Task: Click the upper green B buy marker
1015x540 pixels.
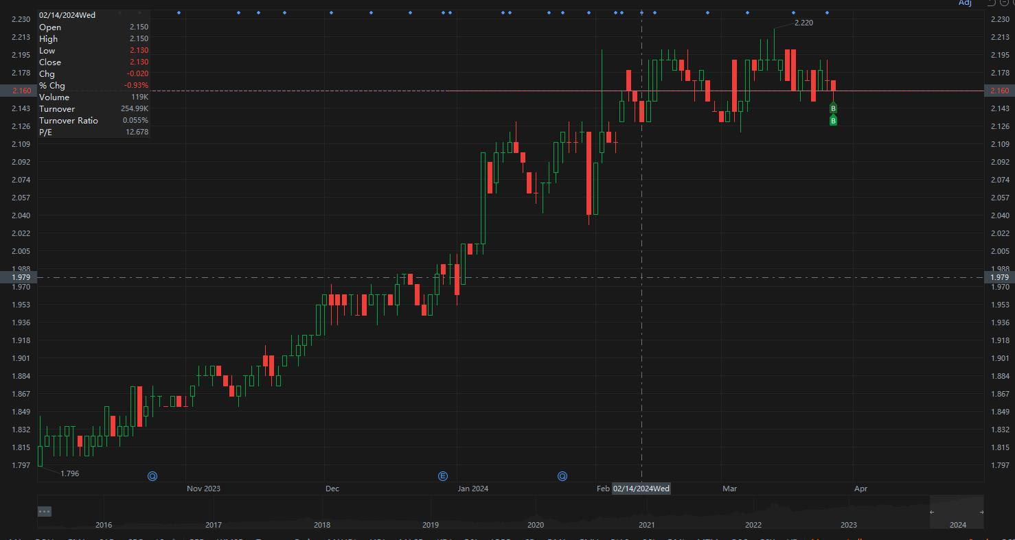Action: [833, 108]
